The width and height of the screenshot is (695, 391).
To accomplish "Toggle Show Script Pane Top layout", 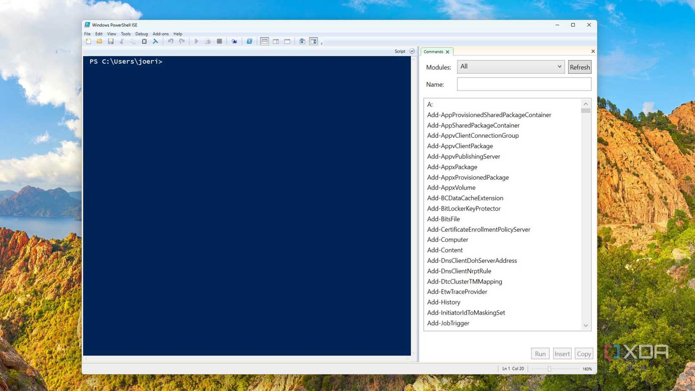I will (x=265, y=41).
